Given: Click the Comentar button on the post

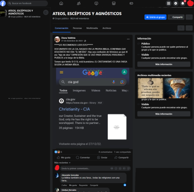Looking at the screenshot, I should (83, 158).
